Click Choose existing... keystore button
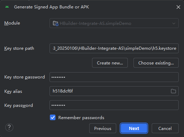Image resolution: width=184 pixels, height=137 pixels. point(156,63)
